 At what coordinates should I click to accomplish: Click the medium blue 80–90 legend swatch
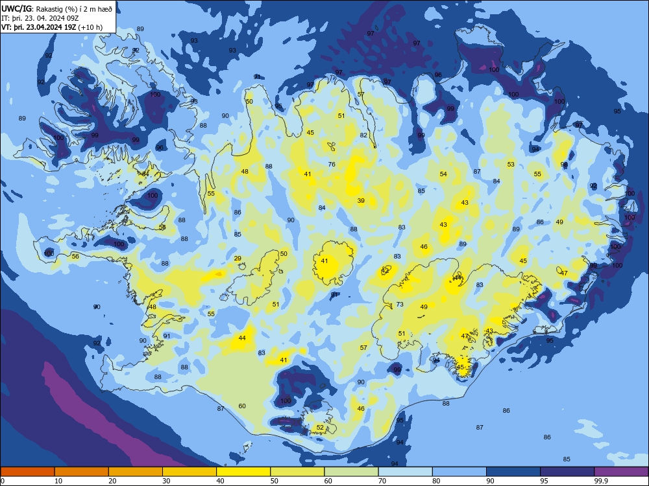(x=459, y=472)
